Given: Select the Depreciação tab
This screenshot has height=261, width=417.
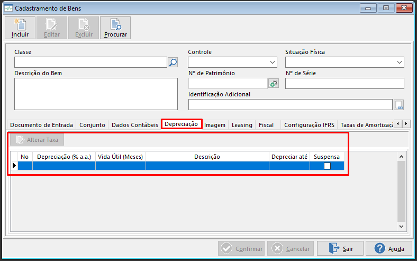Looking at the screenshot, I should (x=182, y=124).
